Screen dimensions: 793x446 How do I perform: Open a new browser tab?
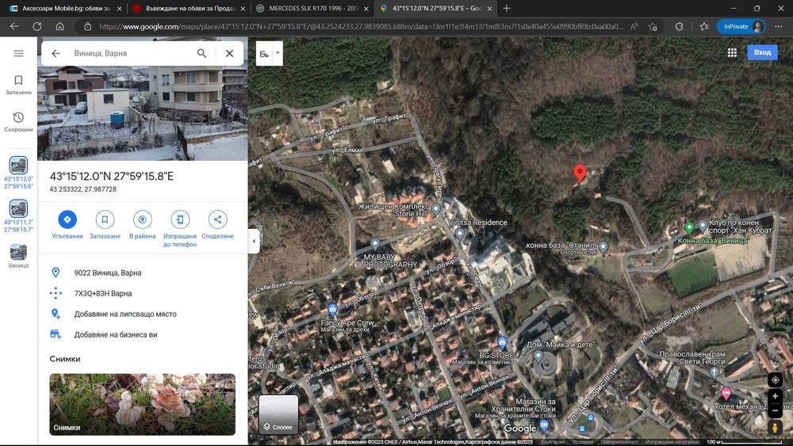507,9
